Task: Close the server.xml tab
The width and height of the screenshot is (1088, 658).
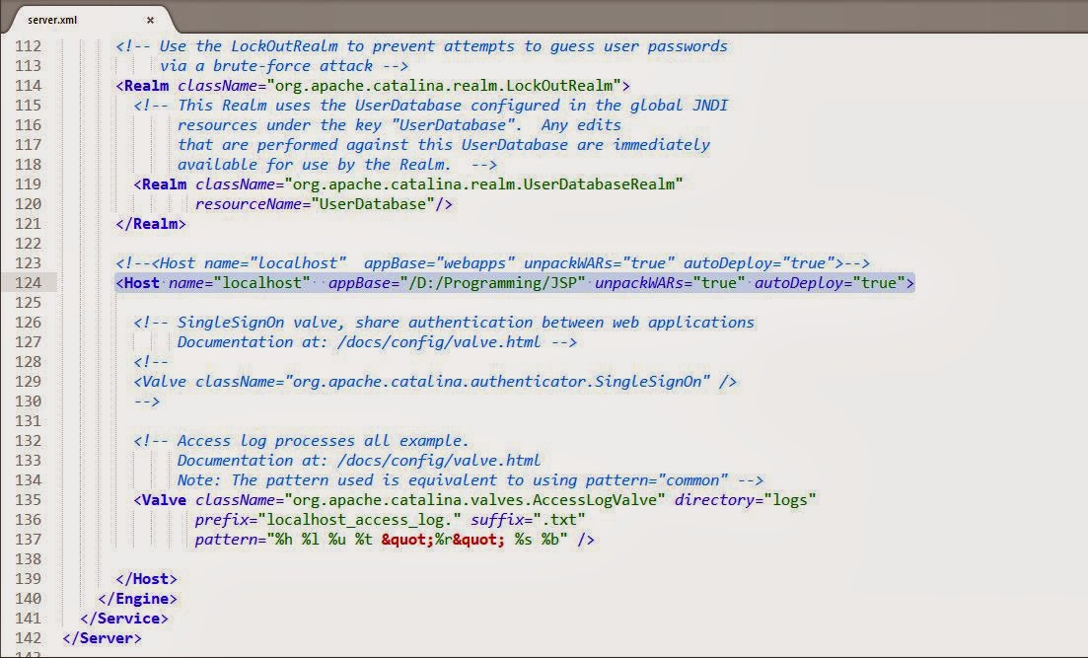Action: click(150, 19)
